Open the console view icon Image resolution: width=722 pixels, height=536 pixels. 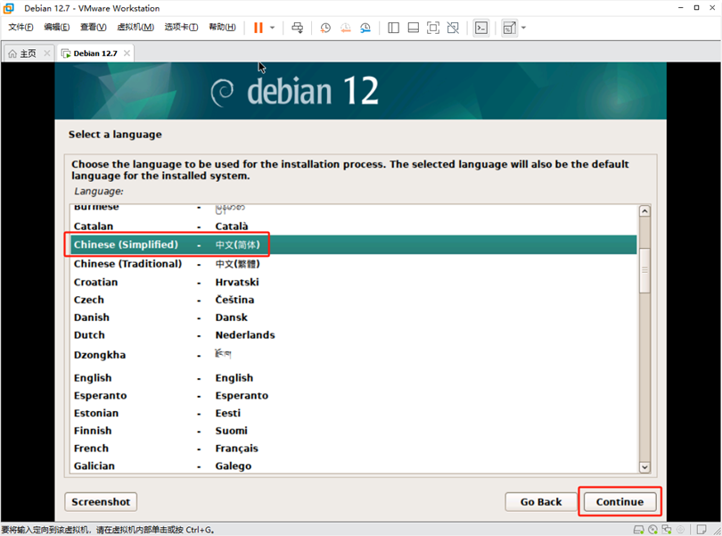(x=481, y=28)
